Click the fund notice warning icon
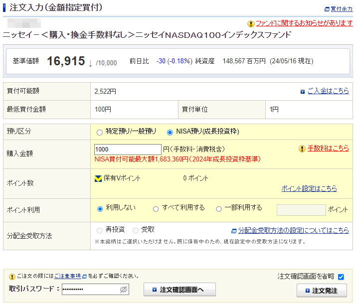This screenshot has width=357, height=307. (x=251, y=23)
